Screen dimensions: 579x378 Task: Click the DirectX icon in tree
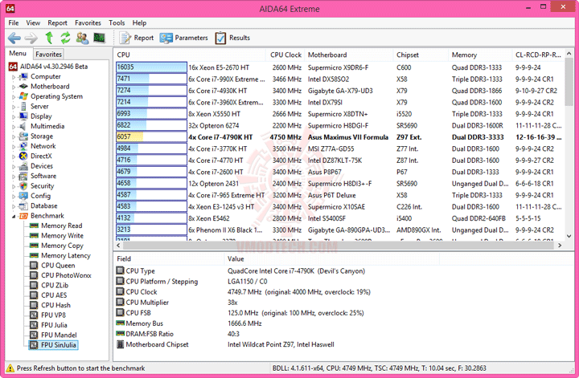click(x=23, y=156)
